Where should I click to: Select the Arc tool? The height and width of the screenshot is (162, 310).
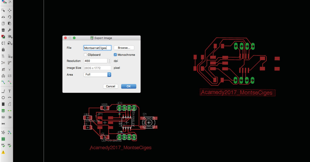[x=10, y=98]
